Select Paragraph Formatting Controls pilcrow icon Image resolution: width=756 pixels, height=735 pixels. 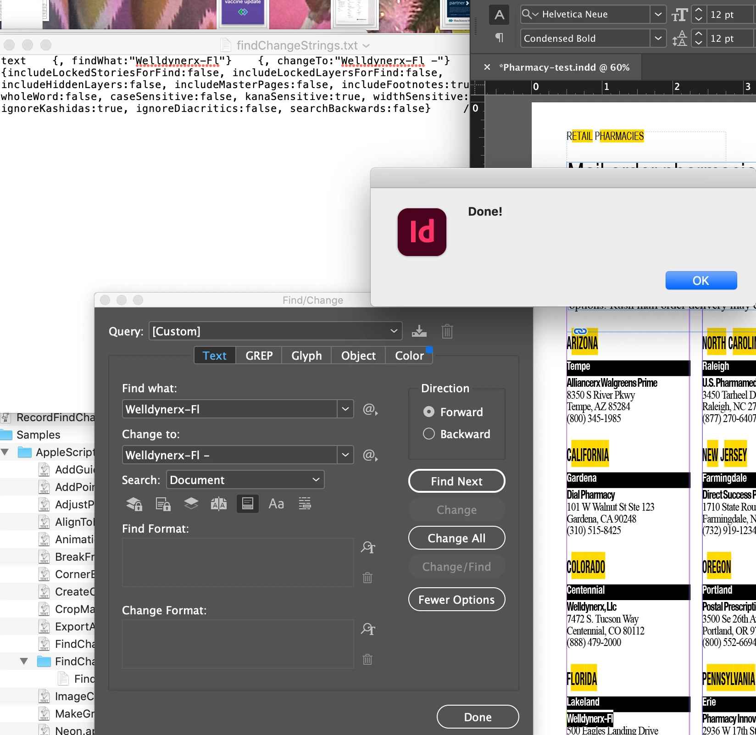[500, 38]
